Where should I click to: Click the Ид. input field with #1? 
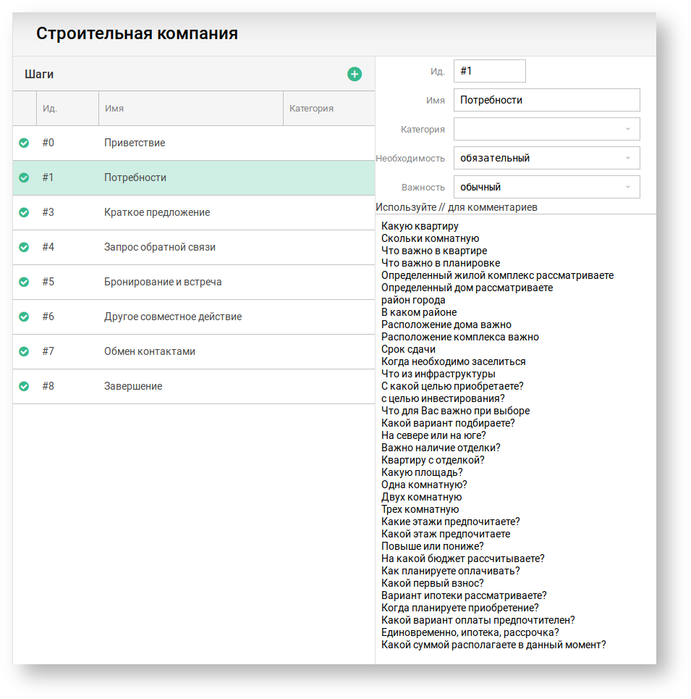tap(490, 71)
